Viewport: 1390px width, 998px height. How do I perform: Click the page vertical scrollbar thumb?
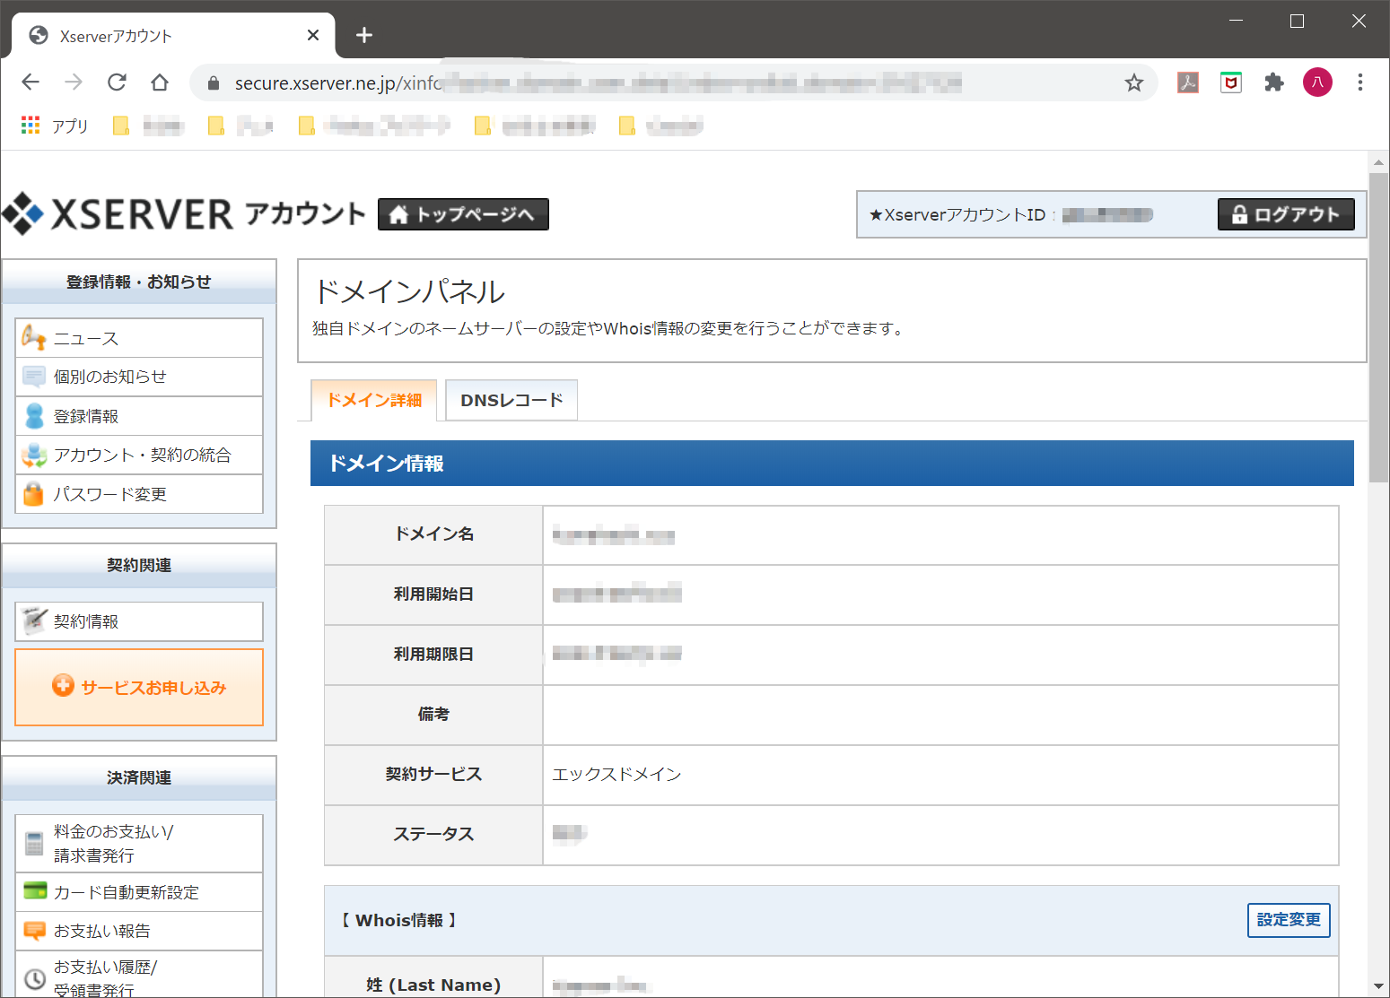[1378, 327]
